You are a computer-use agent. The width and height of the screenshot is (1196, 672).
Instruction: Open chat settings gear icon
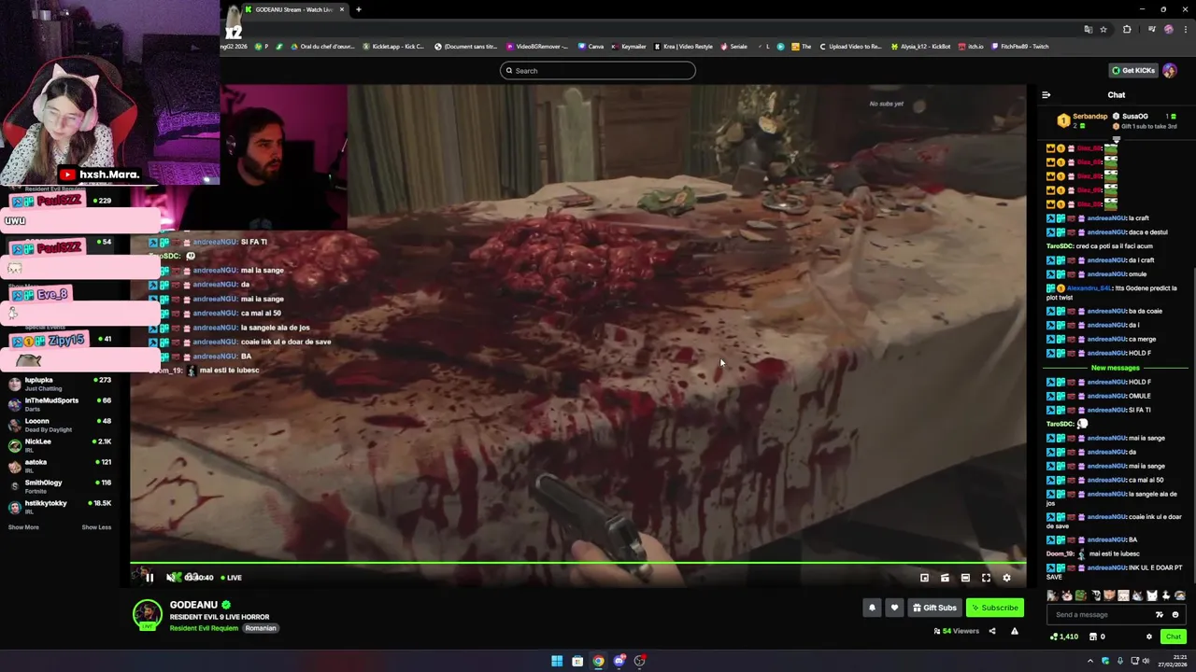tap(1149, 637)
